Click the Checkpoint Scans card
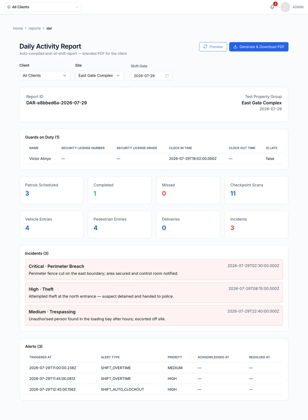This screenshot has height=420, width=308. click(x=256, y=190)
